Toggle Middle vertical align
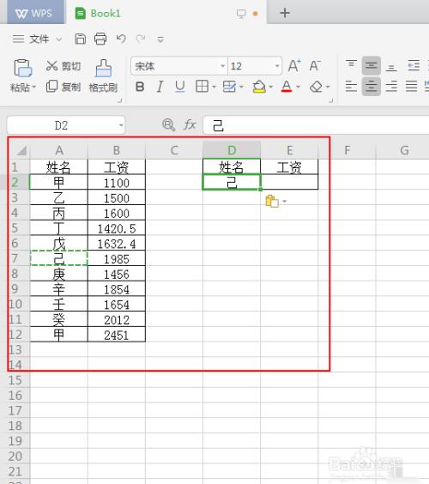 tap(371, 65)
